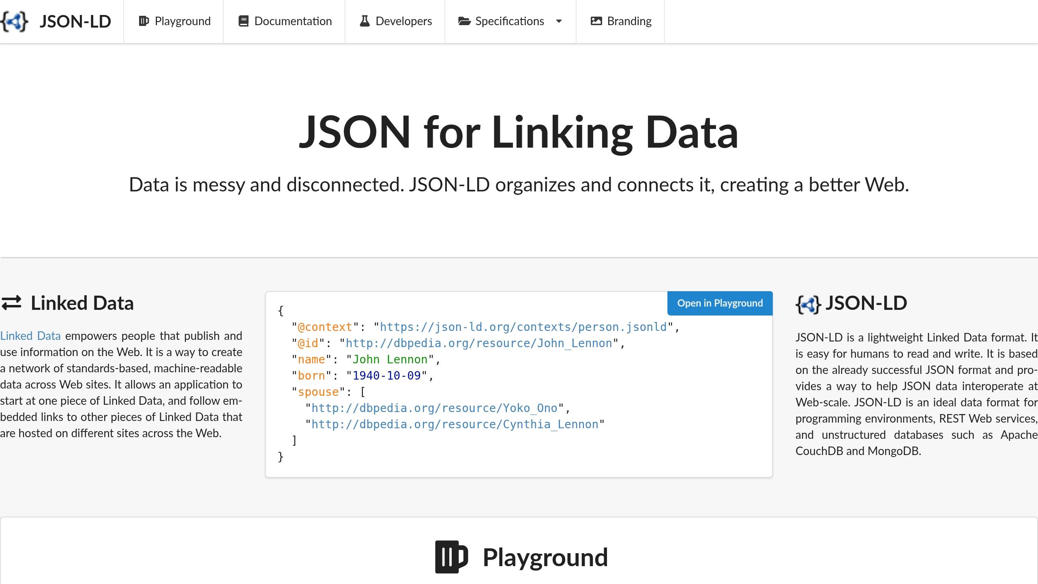Click the JSON-LD logo beside the right-hand heading
Screen dimensions: 1038x584
pos(808,305)
